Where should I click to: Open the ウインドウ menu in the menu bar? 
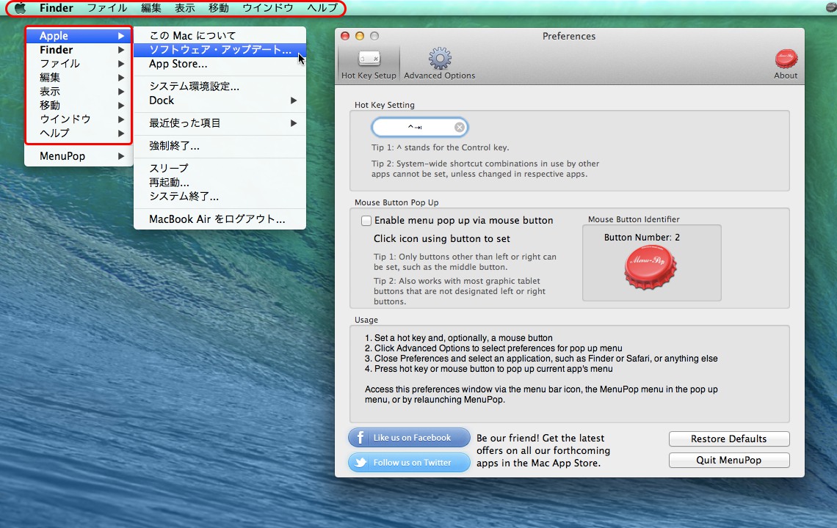click(x=267, y=8)
